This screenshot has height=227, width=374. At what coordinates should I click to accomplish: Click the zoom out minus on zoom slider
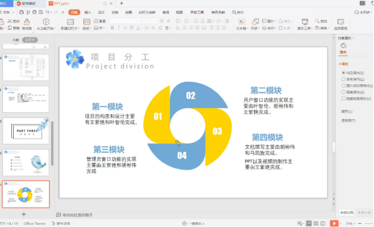(x=360, y=224)
